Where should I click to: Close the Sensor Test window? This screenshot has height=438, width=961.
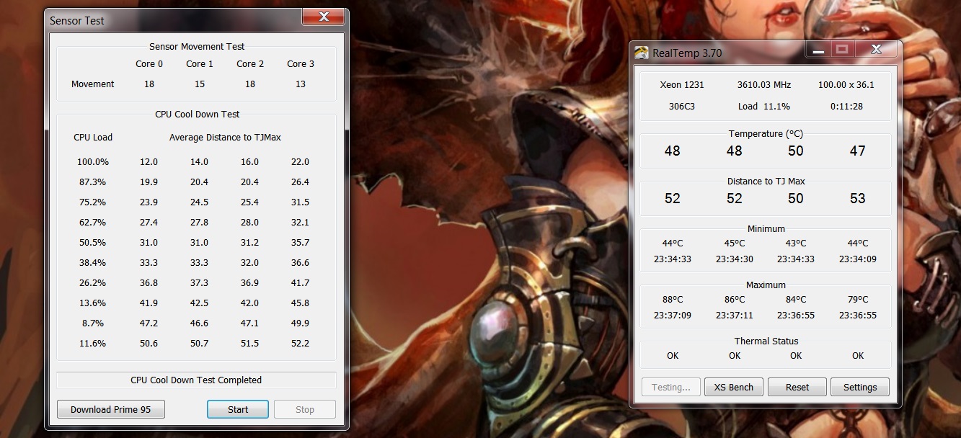click(x=324, y=17)
